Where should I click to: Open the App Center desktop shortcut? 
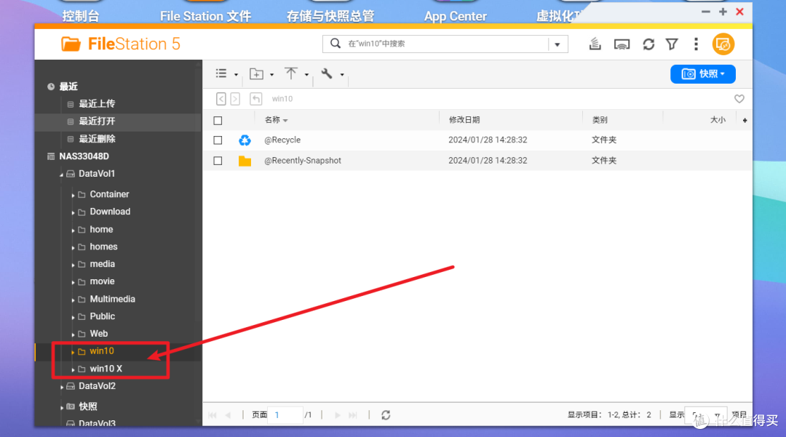(x=455, y=16)
